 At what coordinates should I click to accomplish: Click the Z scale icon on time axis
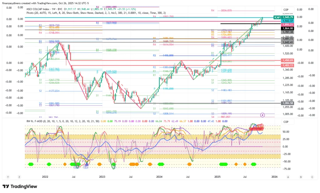point(19,177)
